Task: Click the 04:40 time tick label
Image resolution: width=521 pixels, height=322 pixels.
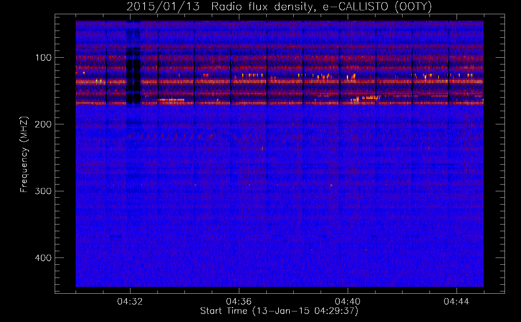Action: coord(348,302)
